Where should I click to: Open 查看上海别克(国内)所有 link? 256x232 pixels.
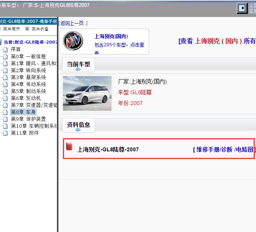click(217, 41)
